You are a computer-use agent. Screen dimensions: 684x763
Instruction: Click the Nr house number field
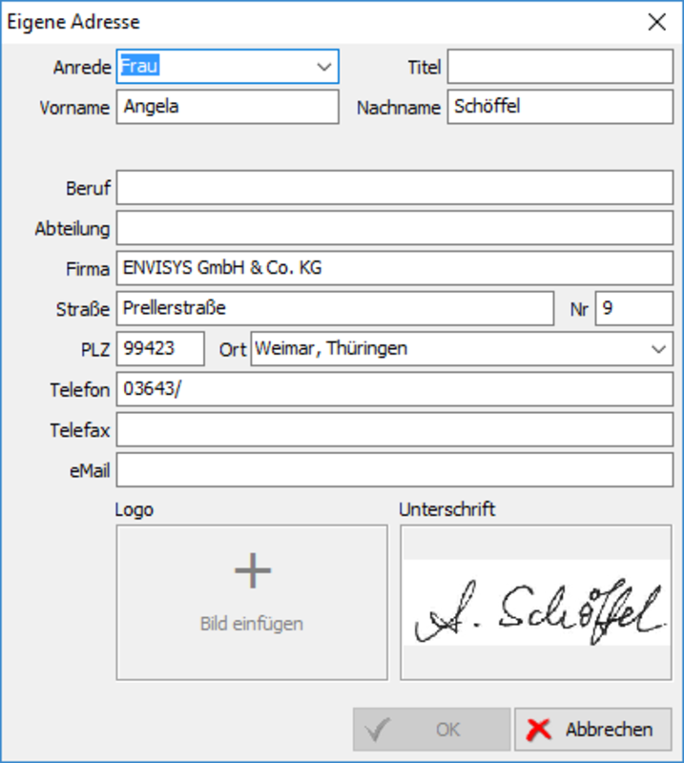(633, 309)
